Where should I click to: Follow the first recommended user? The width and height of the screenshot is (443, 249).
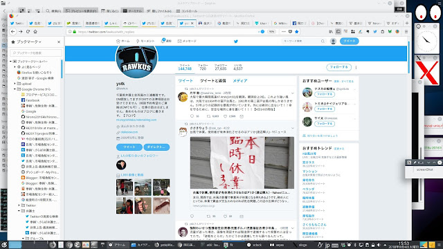(325, 94)
